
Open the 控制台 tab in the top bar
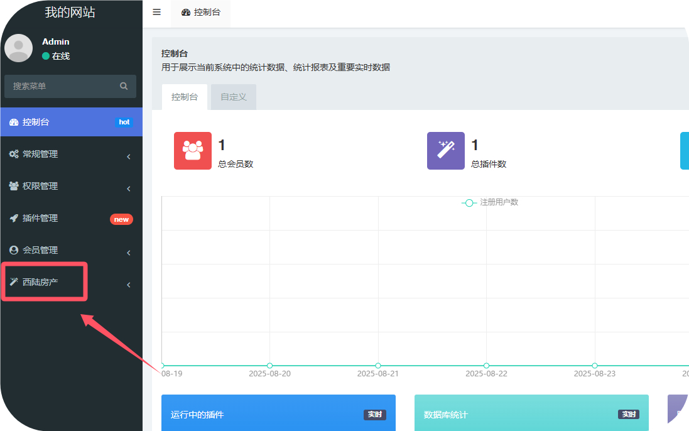200,12
